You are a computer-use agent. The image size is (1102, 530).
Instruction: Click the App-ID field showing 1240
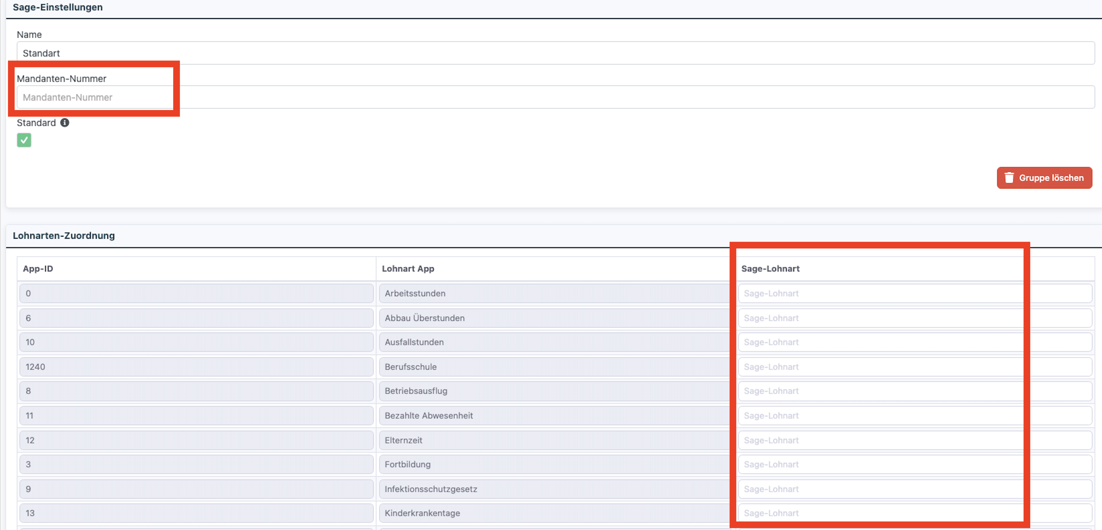[x=196, y=367]
